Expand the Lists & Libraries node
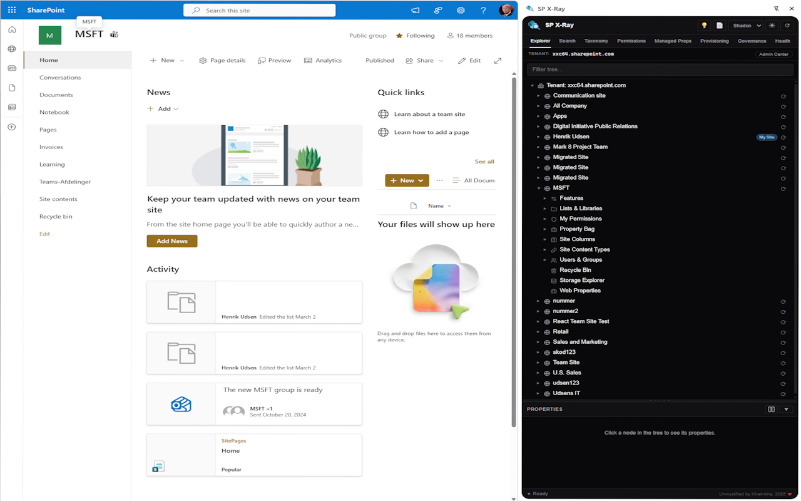Viewport: 801px width, 501px height. [x=545, y=209]
